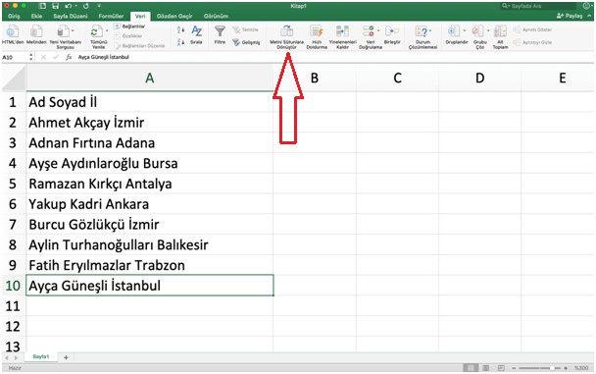Click the redo icon in title bar
The width and height of the screenshot is (596, 374).
pos(86,6)
